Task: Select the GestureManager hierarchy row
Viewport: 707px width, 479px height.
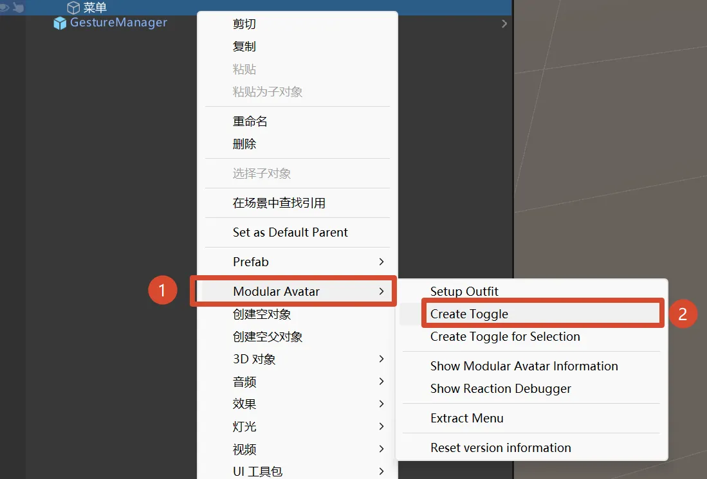Action: pyautogui.click(x=255, y=23)
